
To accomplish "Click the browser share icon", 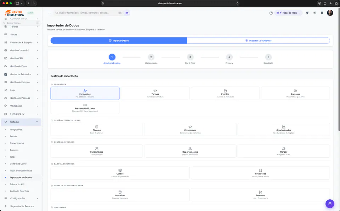I will (x=325, y=3).
